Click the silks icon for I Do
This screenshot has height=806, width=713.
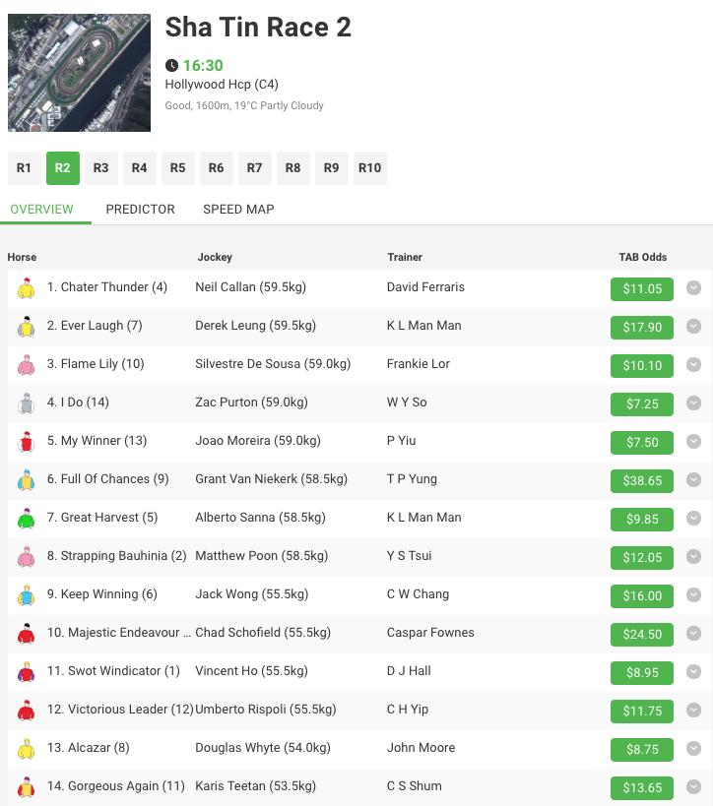click(x=25, y=403)
